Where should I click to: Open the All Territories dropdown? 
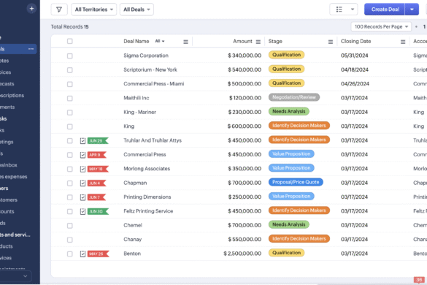tap(94, 9)
